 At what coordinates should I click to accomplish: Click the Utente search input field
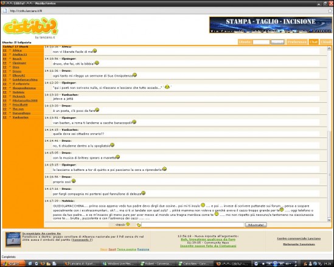point(261,42)
